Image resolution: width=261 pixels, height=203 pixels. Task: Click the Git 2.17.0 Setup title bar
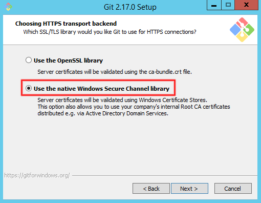tap(130, 7)
